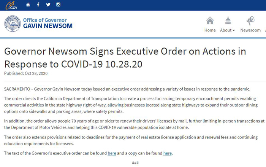Open first 'here' link for order text
Image resolution: width=266 pixels, height=167 pixels.
[112, 153]
